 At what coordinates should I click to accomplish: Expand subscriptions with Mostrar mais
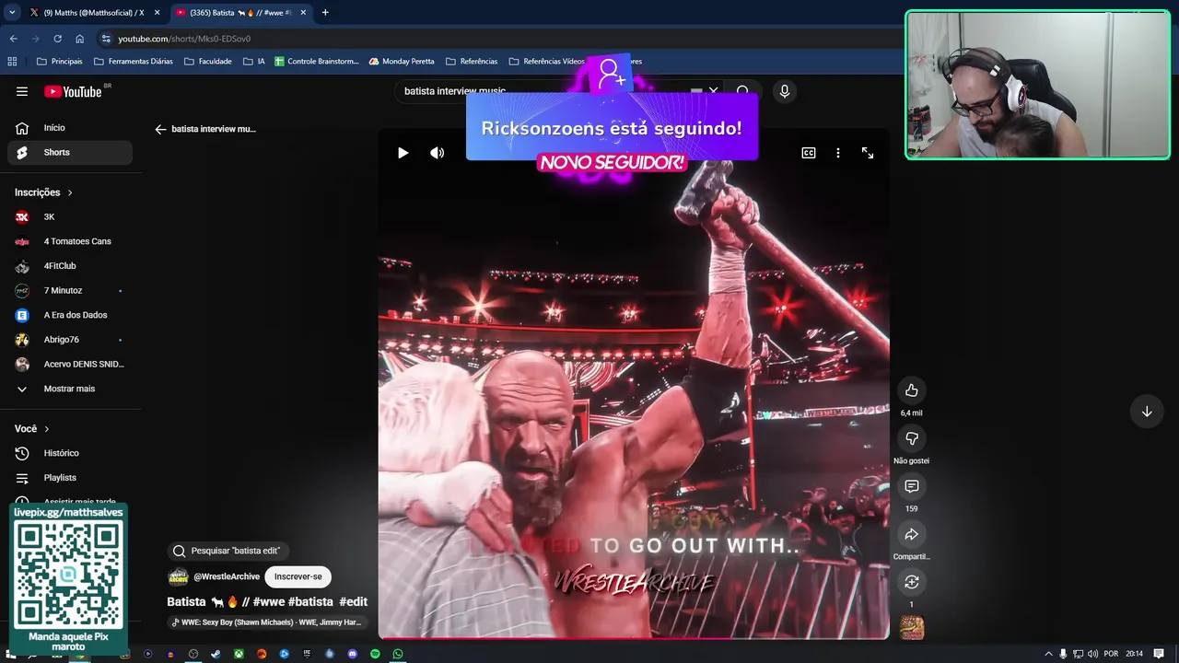70,389
